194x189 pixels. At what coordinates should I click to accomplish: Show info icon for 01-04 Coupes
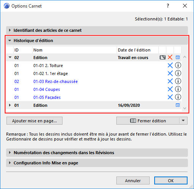pyautogui.click(x=178, y=89)
